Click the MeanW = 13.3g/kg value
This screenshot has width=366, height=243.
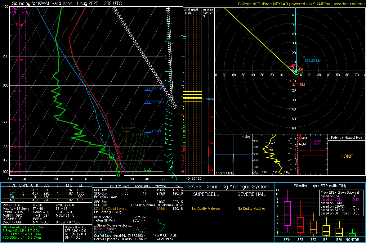pyautogui.click(x=16, y=209)
